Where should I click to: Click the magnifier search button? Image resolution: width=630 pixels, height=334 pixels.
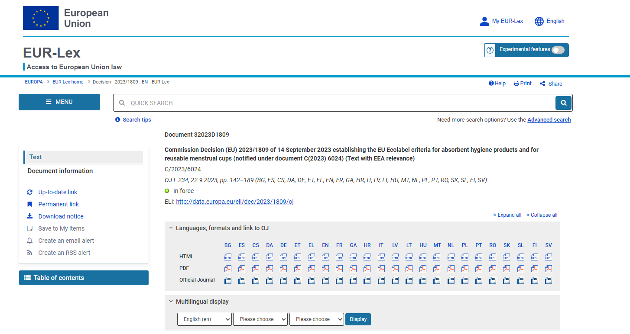point(563,103)
